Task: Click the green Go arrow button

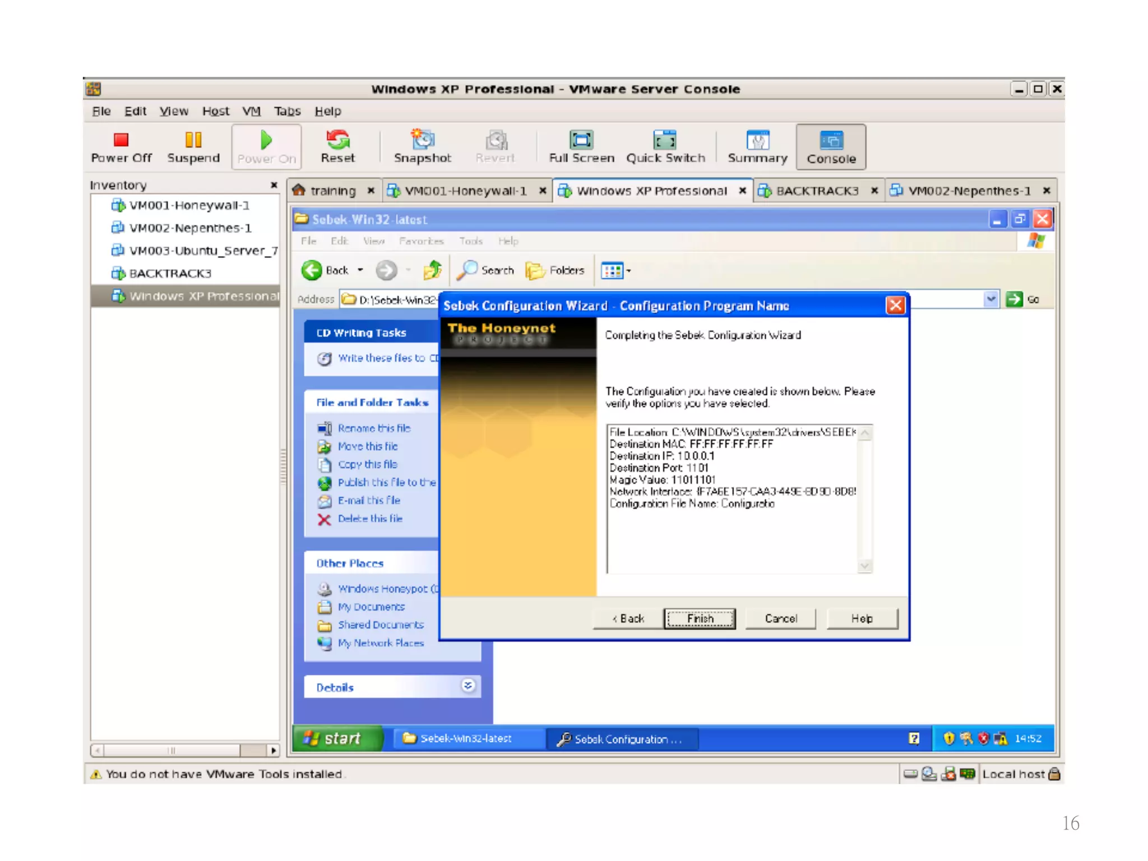Action: click(x=1014, y=299)
